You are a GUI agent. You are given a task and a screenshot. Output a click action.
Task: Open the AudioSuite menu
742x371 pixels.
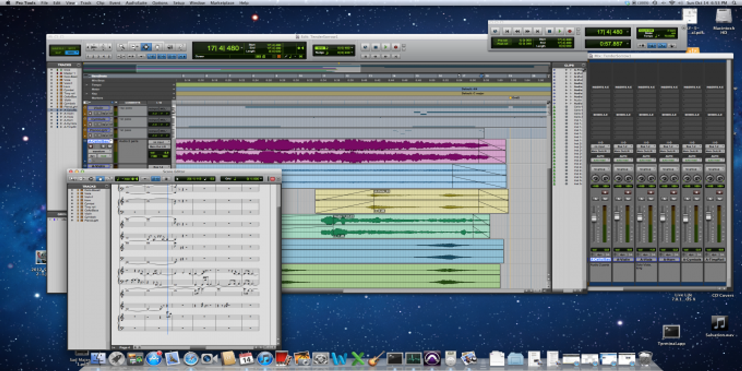point(136,3)
